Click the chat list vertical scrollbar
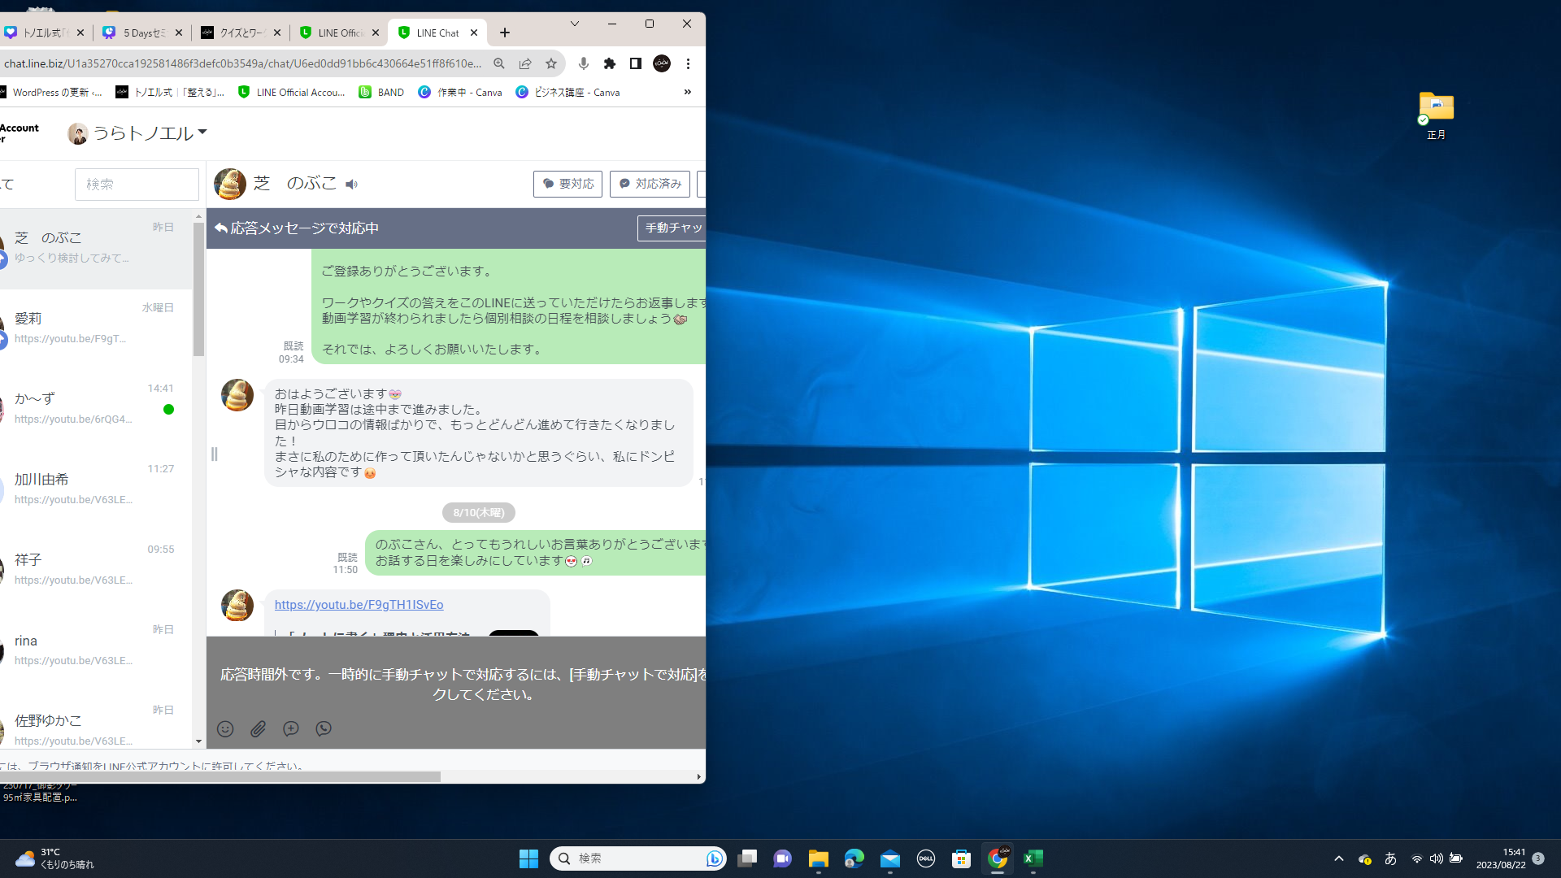The width and height of the screenshot is (1561, 878). (198, 289)
